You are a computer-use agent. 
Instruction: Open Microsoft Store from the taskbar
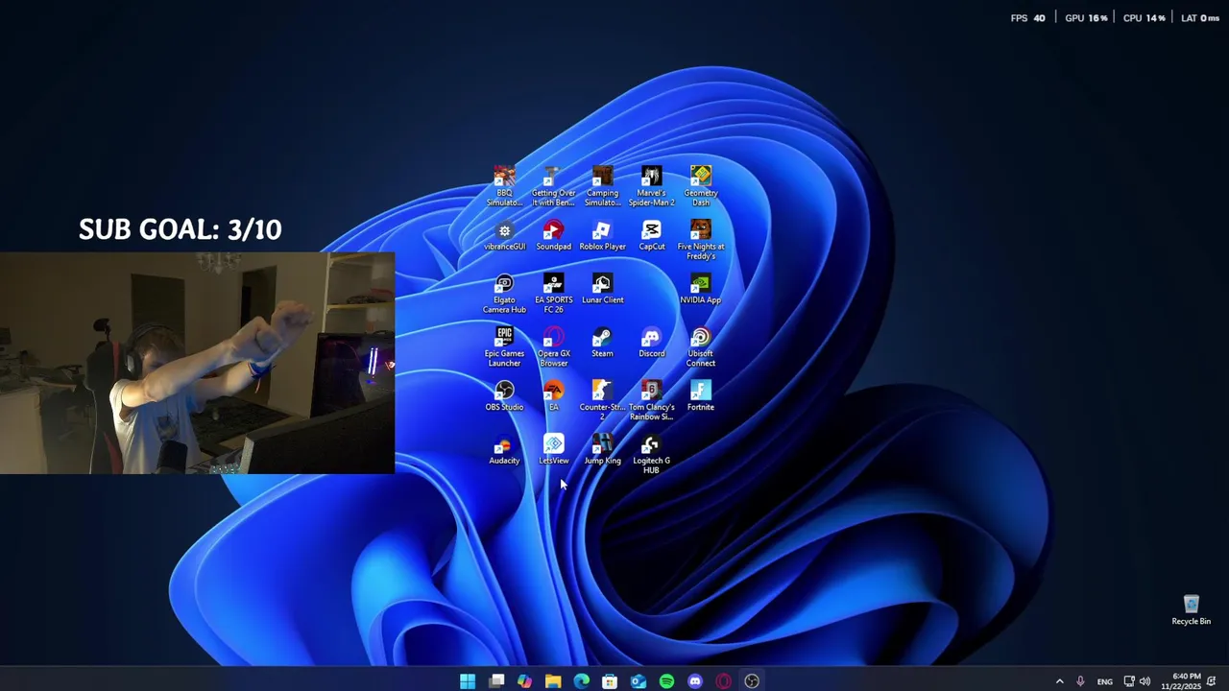610,681
